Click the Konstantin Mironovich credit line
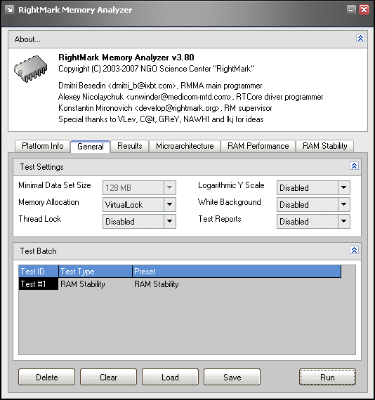 [x=165, y=108]
